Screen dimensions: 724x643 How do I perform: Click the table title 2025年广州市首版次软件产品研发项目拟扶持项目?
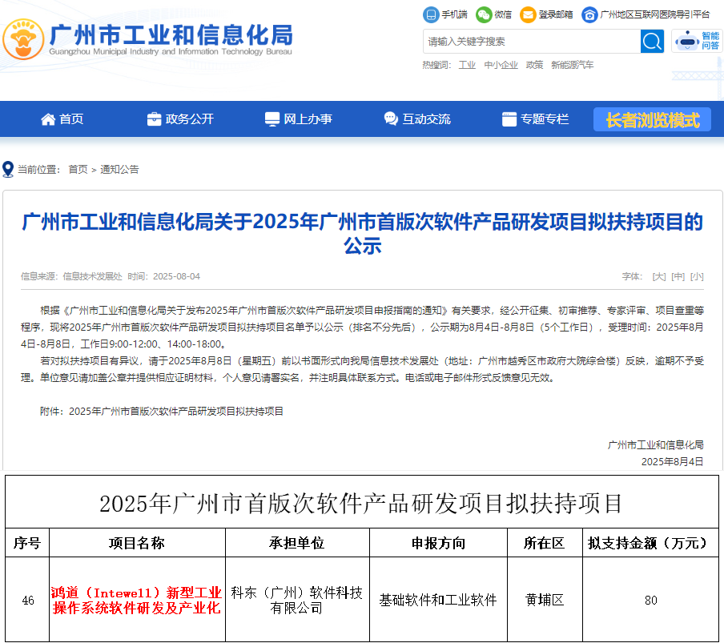pyautogui.click(x=361, y=503)
